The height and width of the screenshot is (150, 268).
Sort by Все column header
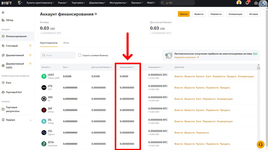point(66,67)
